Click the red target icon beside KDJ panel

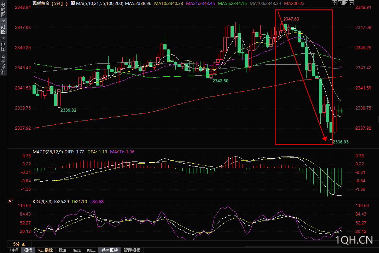10,201
